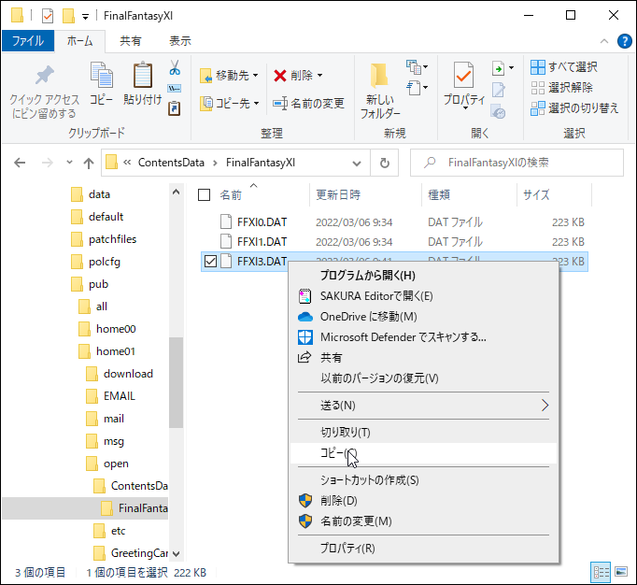Click the Properties quick access toolbar icon
The height and width of the screenshot is (585, 637).
coord(48,16)
